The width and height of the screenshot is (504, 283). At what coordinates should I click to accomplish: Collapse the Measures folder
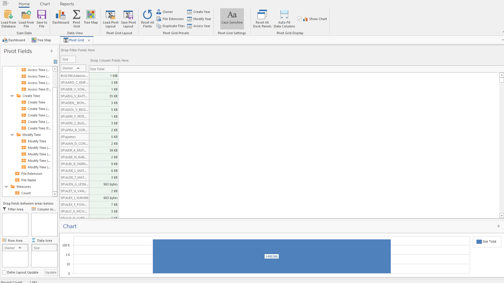pos(6,187)
